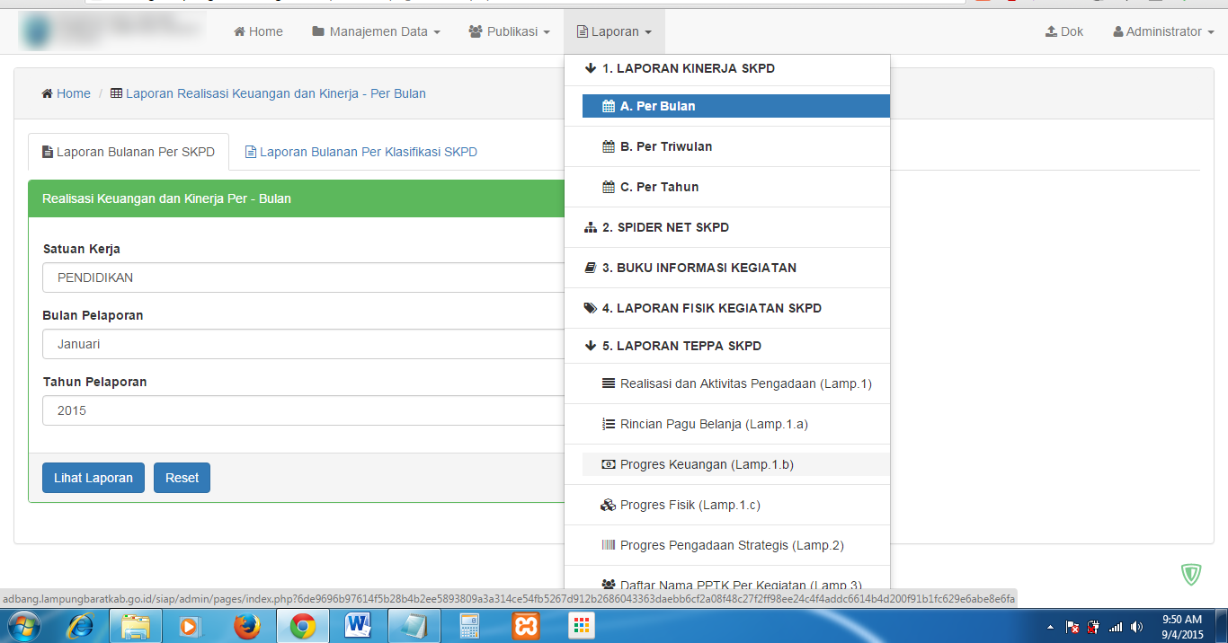Open the Firefox icon in taskbar
The height and width of the screenshot is (643, 1228).
pos(246,626)
